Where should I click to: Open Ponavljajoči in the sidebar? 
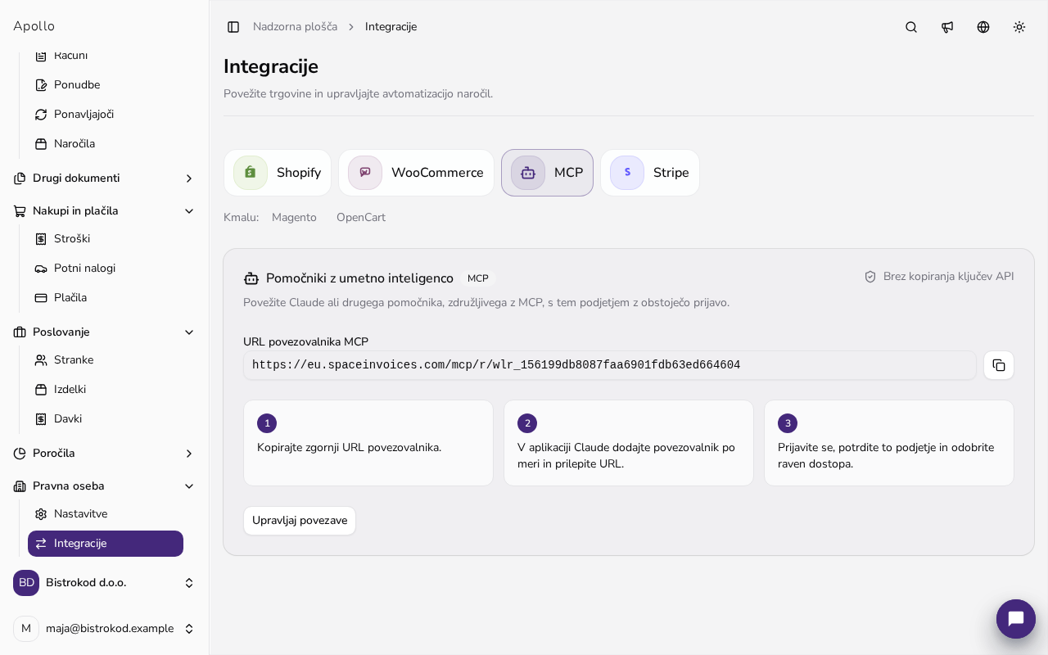[106, 115]
